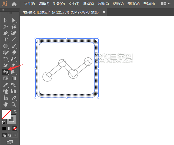Collapse the toolbar with double arrows
Viewport: 174px width, 145px height.
coord(3,10)
